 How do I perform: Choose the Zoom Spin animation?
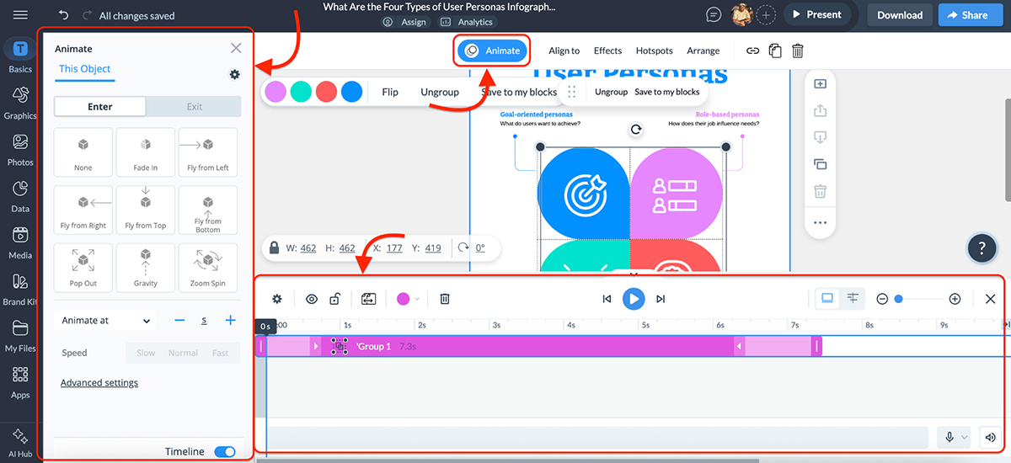(x=208, y=268)
